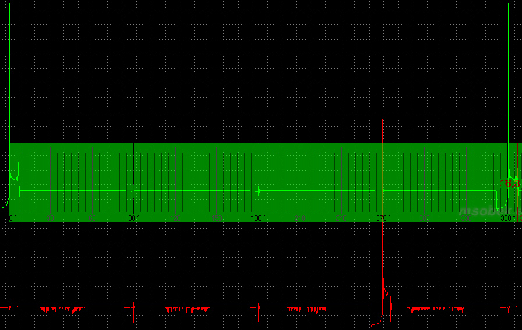Select the 180° ruler label
The width and height of the screenshot is (522, 330).
point(258,218)
